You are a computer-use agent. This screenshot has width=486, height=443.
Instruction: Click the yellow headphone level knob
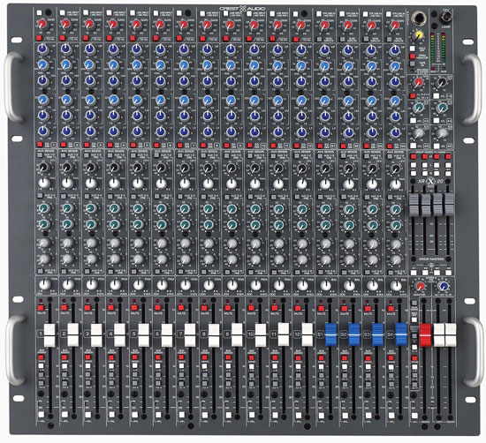(419, 34)
